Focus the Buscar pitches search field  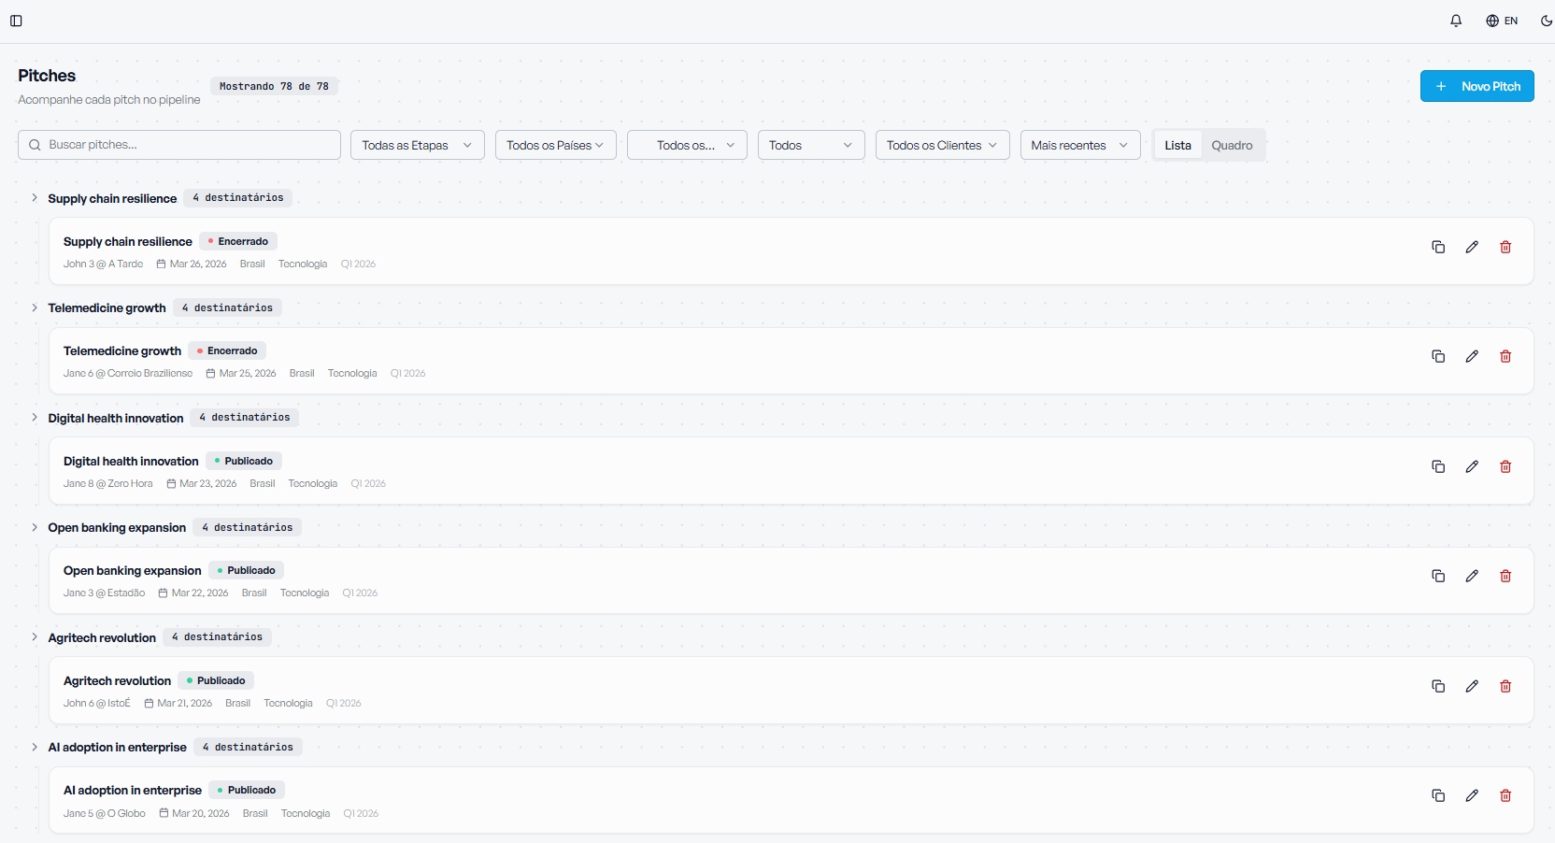click(x=179, y=145)
